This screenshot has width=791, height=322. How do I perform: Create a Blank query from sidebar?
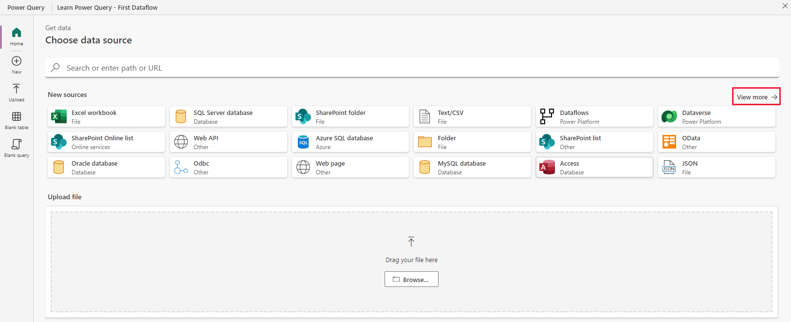(x=17, y=148)
